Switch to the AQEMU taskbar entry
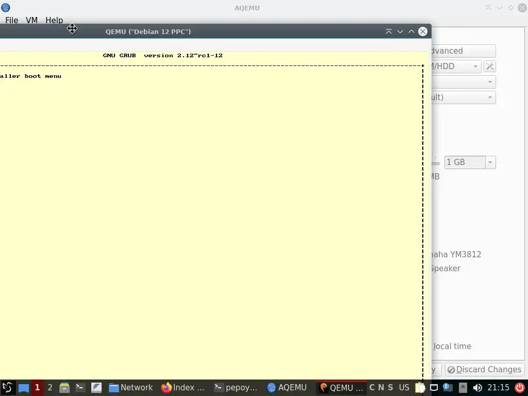The height and width of the screenshot is (396, 528). (287, 388)
